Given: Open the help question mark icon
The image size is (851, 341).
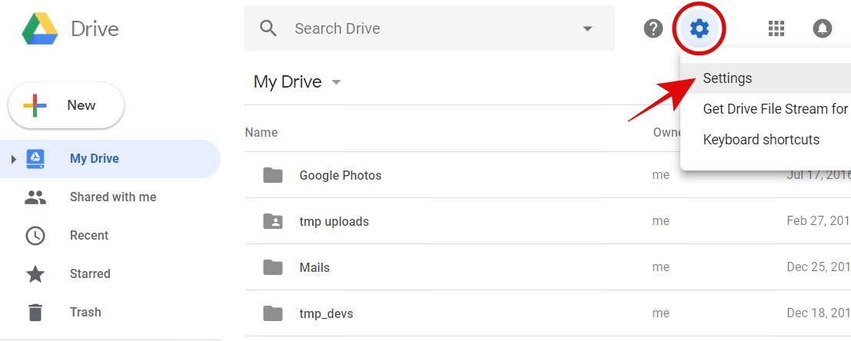Looking at the screenshot, I should (653, 28).
